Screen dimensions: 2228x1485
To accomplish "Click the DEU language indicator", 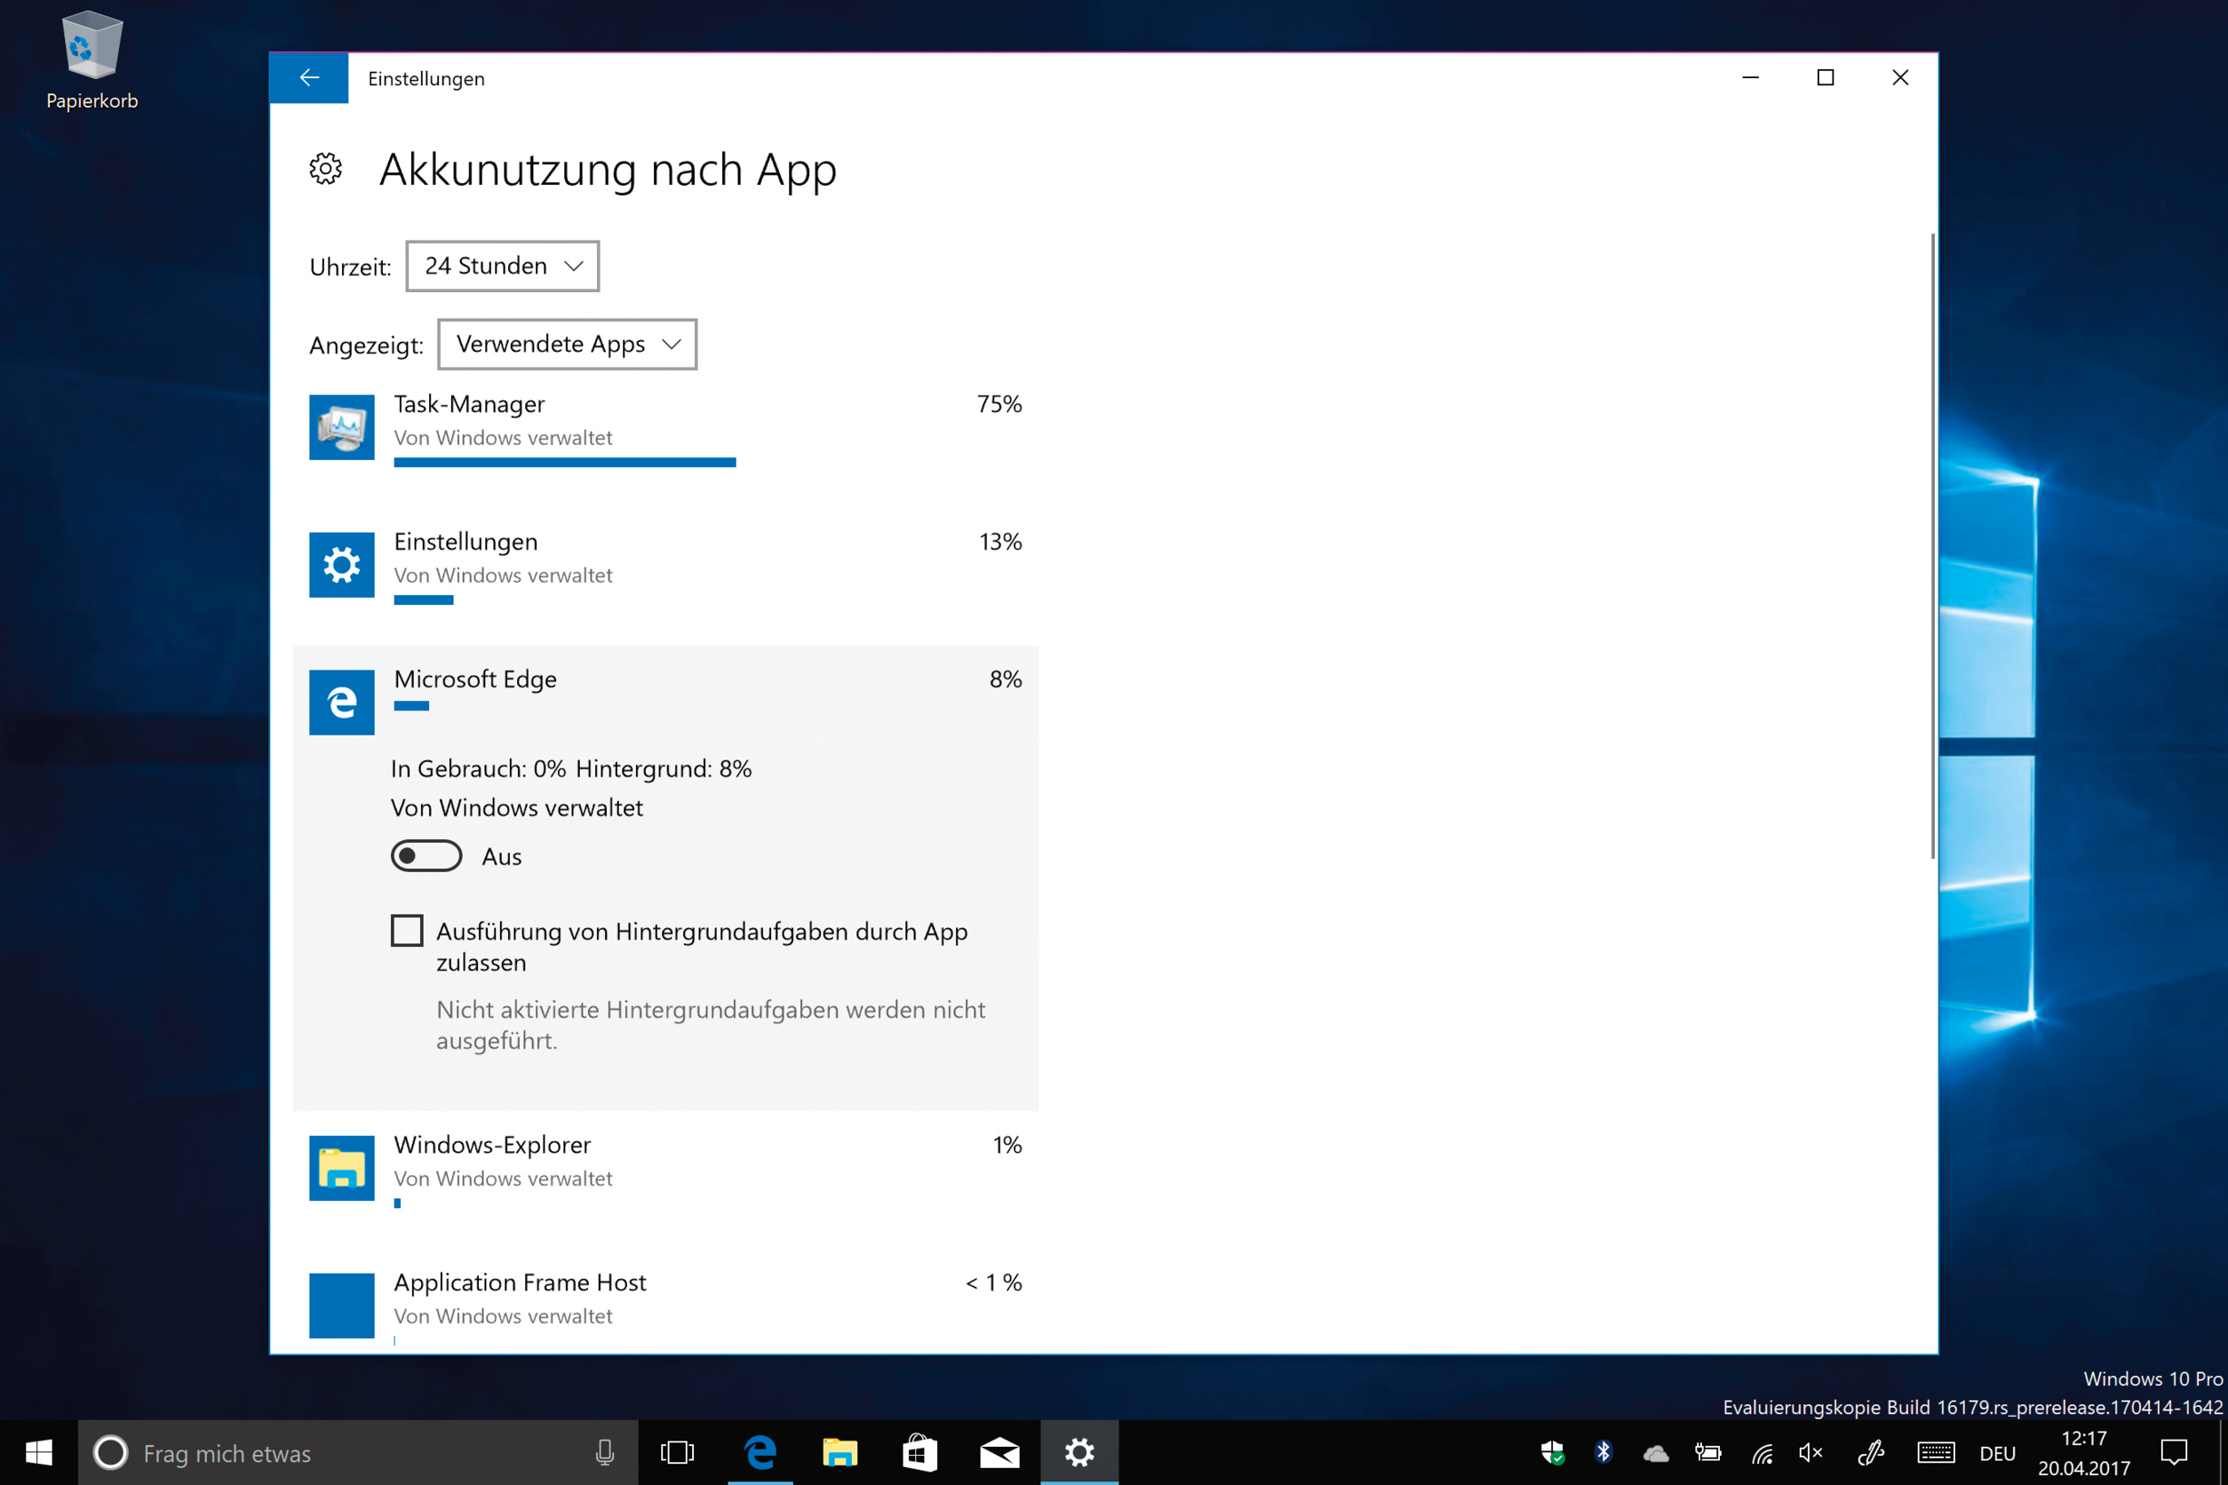I will coord(1997,1453).
